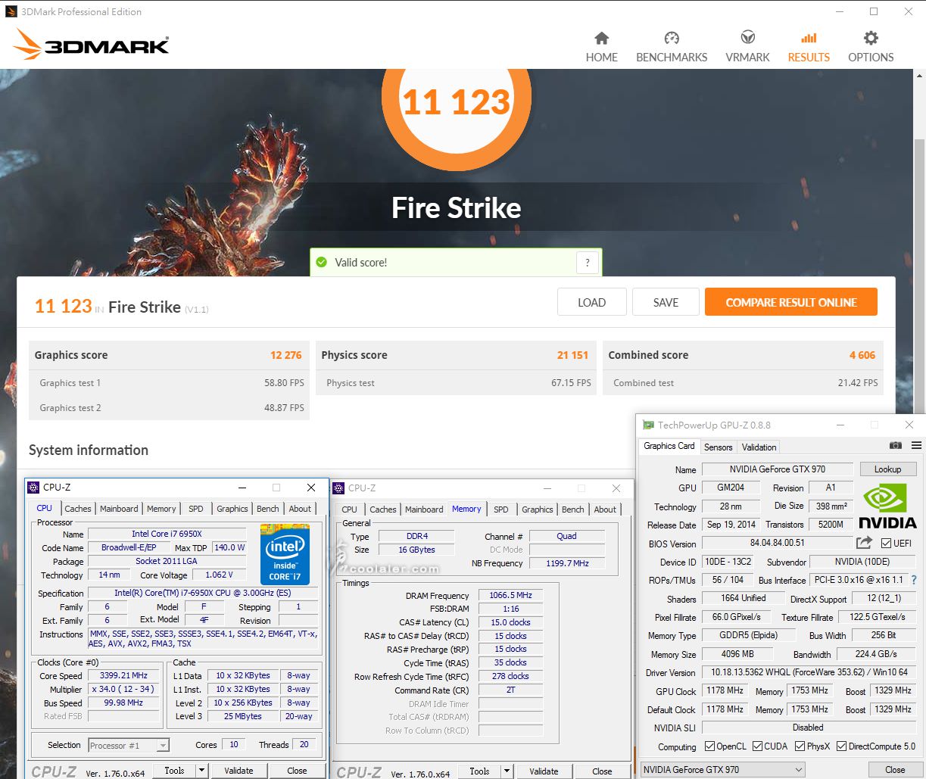926x779 pixels.
Task: Click the BIOS Version field 84.04.84.00.51
Action: (778, 543)
